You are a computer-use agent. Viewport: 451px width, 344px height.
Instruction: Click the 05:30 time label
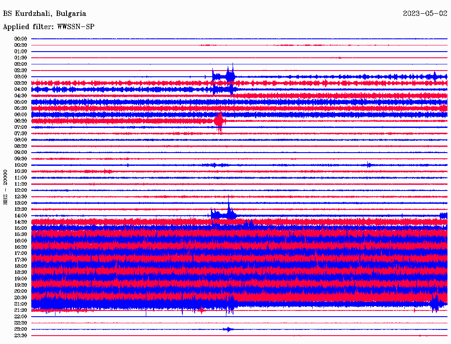pyautogui.click(x=21, y=108)
